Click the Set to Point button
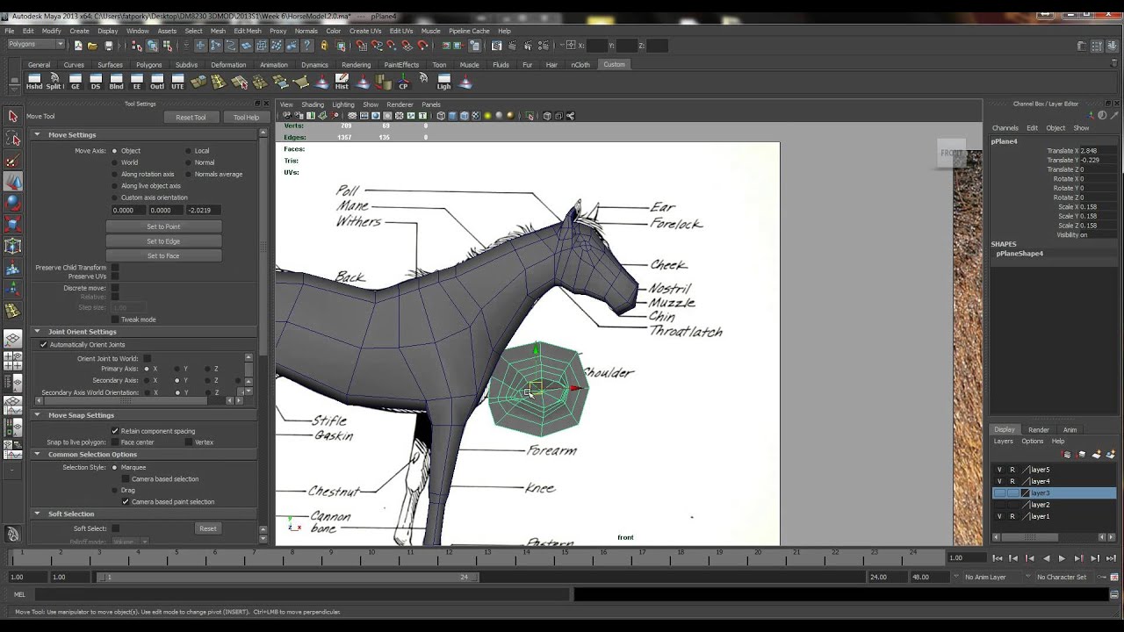1124x632 pixels. (x=163, y=226)
